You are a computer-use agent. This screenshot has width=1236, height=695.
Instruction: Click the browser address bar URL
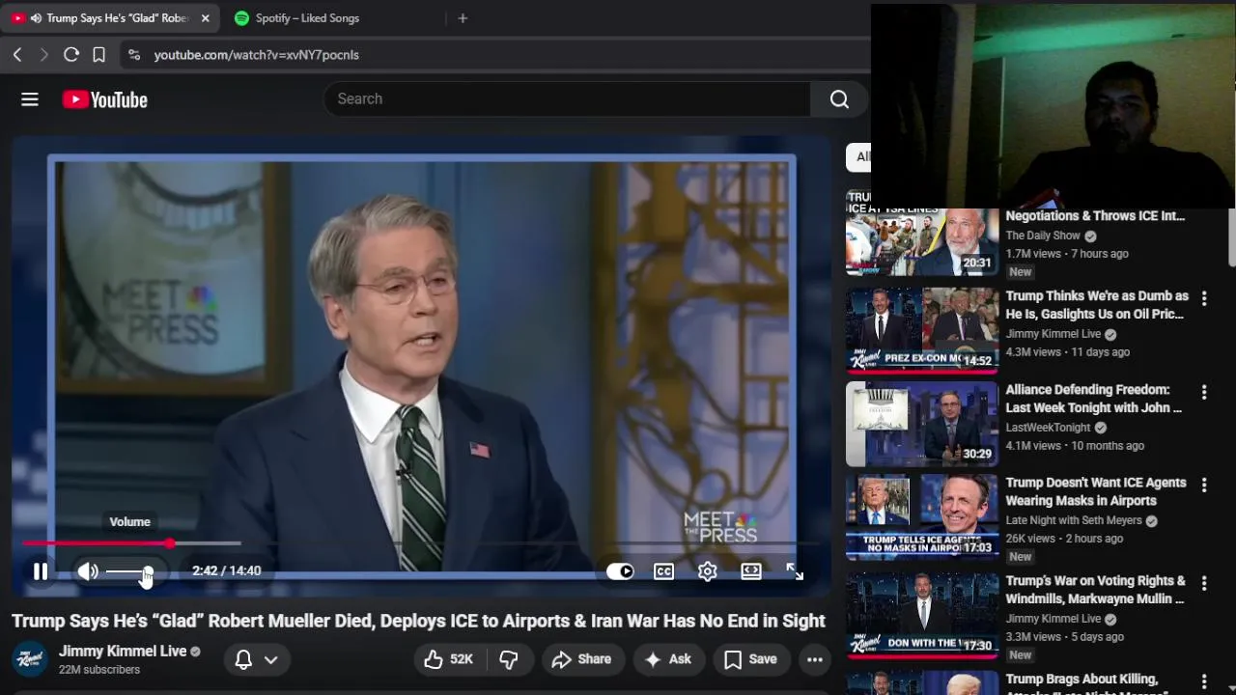(257, 55)
